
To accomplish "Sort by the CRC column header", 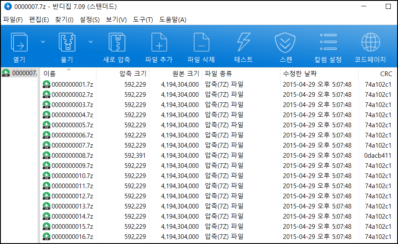I will click(x=377, y=74).
